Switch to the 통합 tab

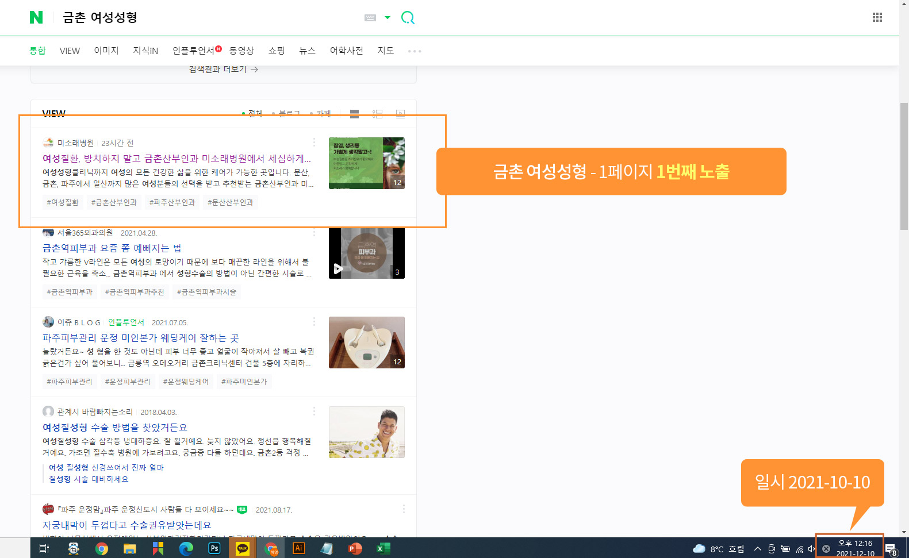[x=37, y=51]
